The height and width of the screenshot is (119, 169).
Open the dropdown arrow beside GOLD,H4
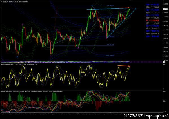click(2, 2)
